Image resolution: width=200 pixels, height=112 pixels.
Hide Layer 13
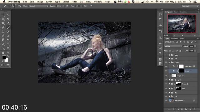(166, 76)
